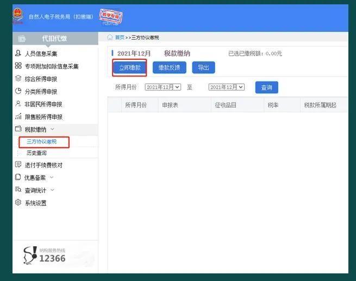This screenshot has height=281, width=356.
Task: Open 历史查询 under 税款缴纳
Action: tap(36, 153)
